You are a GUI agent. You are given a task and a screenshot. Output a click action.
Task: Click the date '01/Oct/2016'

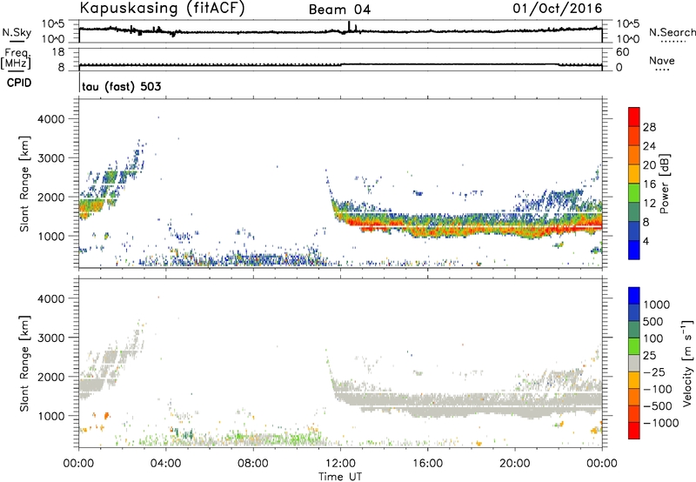pyautogui.click(x=558, y=9)
